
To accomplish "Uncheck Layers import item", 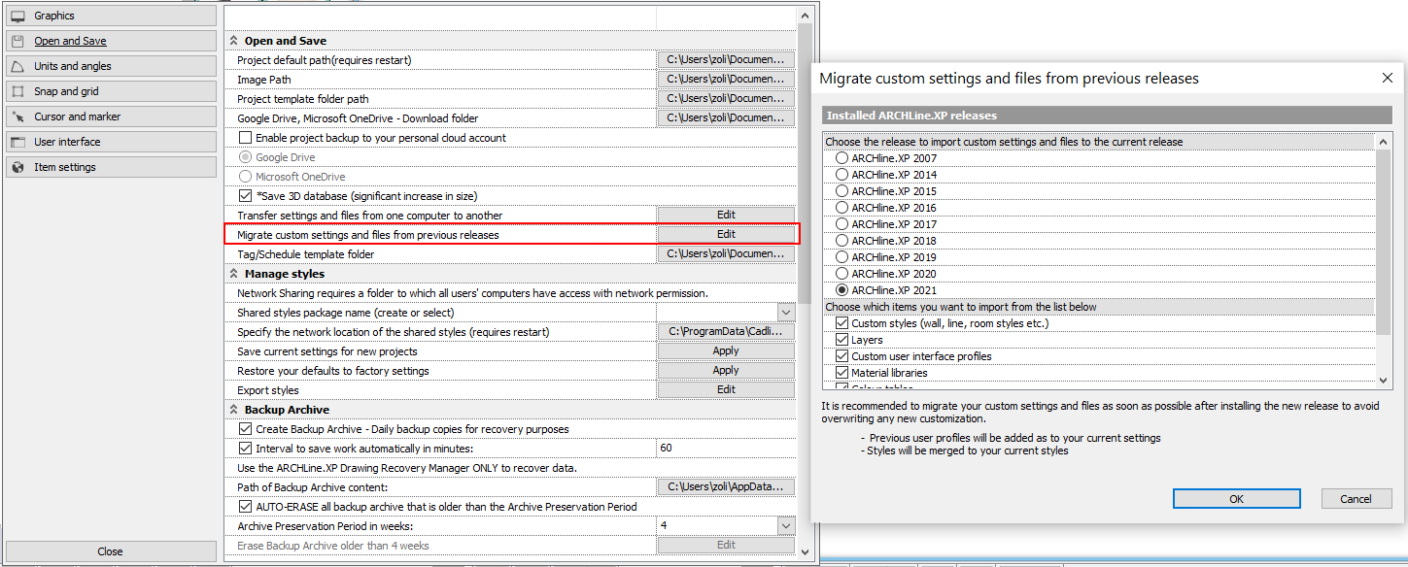I will point(841,340).
